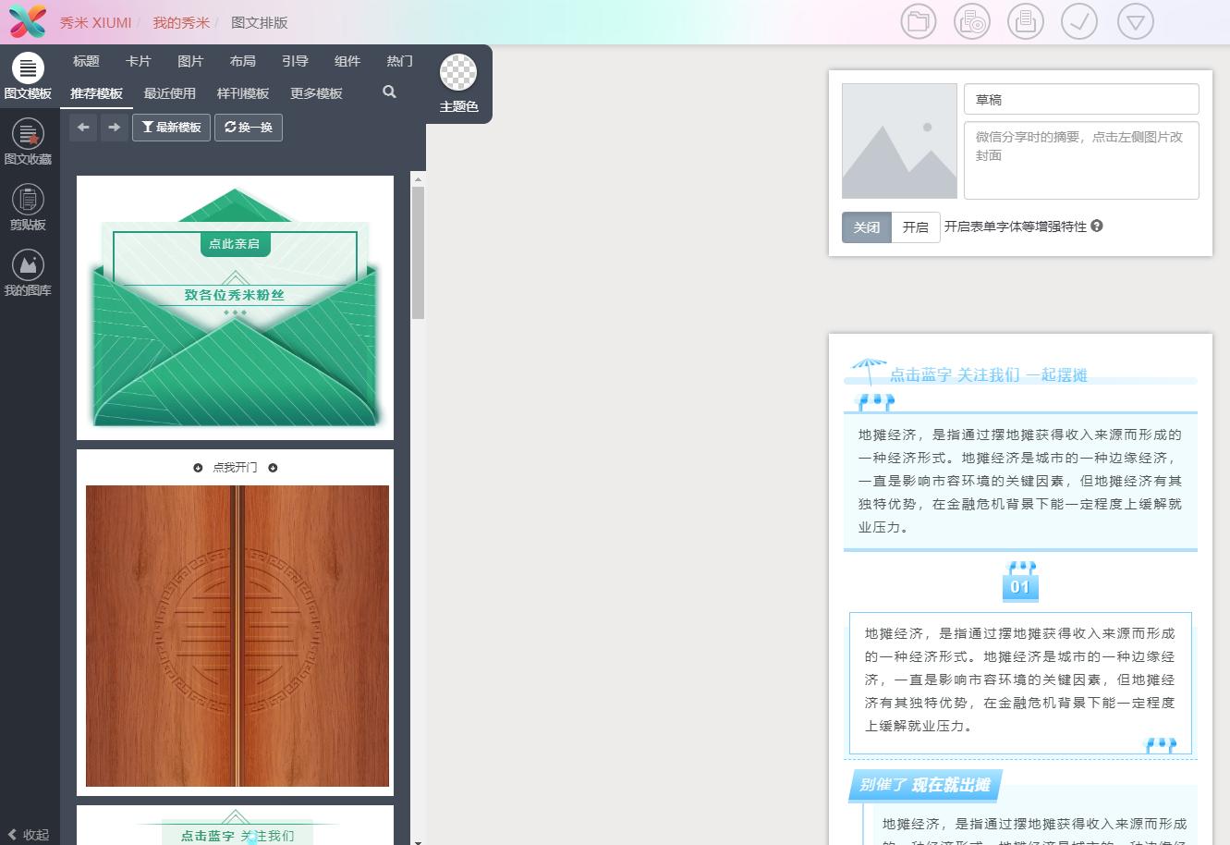Open 我的图库 image library
This screenshot has height=845, width=1230.
[28, 277]
